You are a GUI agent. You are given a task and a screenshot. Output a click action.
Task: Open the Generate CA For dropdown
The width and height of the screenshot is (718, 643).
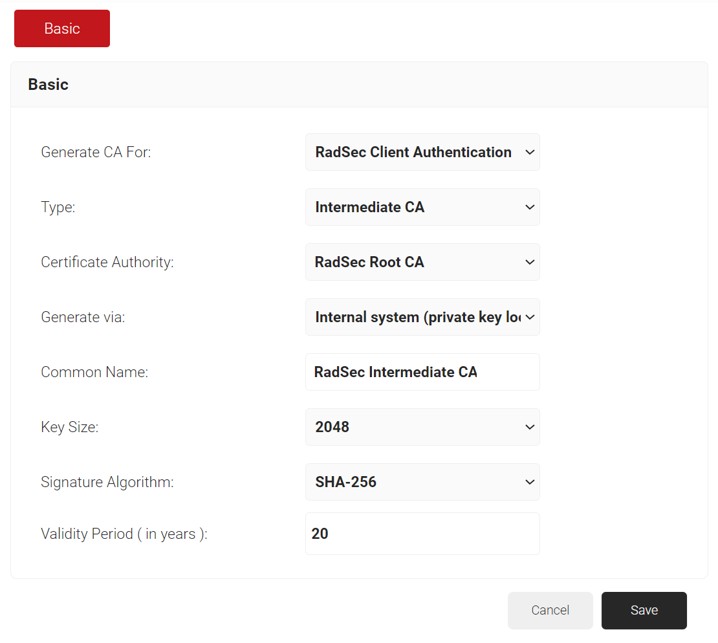tap(422, 152)
